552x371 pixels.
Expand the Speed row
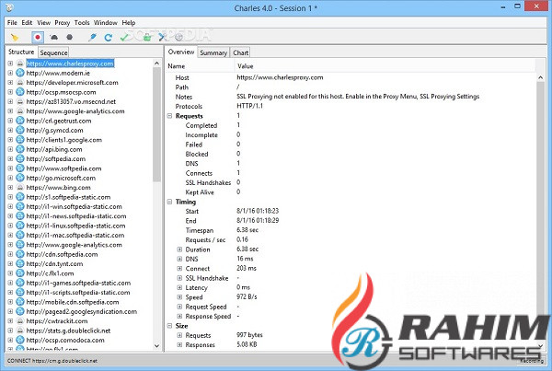[x=179, y=297]
